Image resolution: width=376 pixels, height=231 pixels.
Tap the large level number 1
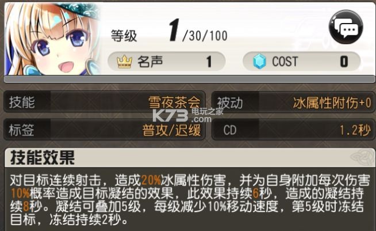tap(174, 30)
